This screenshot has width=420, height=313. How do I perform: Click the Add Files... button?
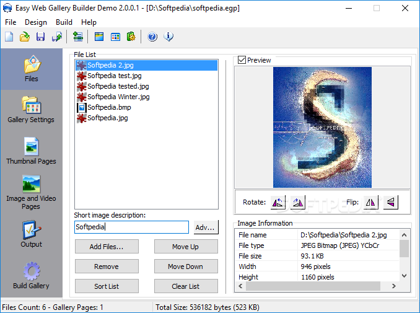point(107,247)
